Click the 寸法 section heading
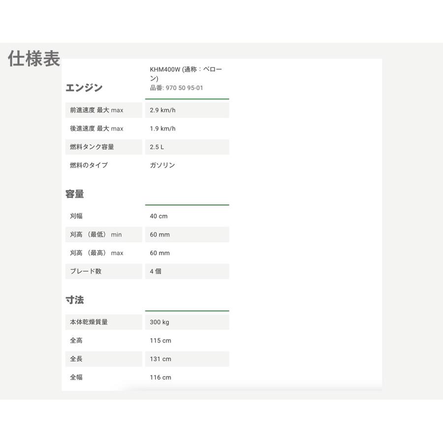 click(75, 300)
